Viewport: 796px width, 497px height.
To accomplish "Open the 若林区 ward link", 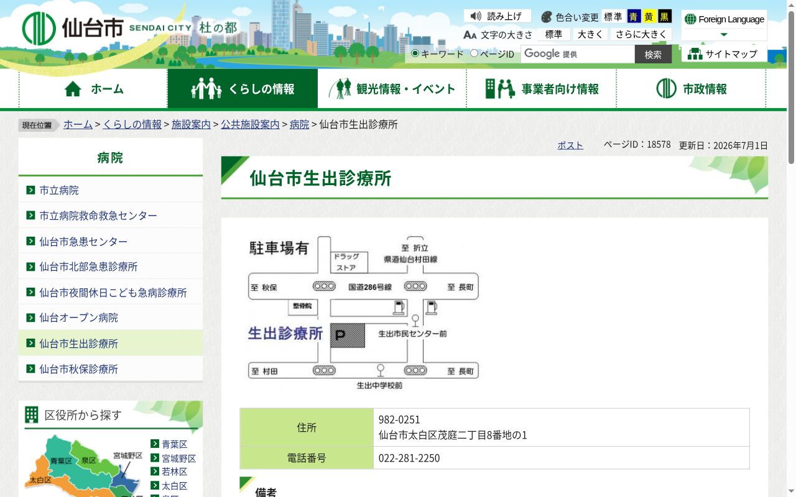I will (174, 472).
